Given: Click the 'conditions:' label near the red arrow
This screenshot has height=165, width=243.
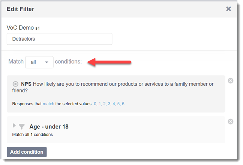Looking at the screenshot, I should point(68,62).
